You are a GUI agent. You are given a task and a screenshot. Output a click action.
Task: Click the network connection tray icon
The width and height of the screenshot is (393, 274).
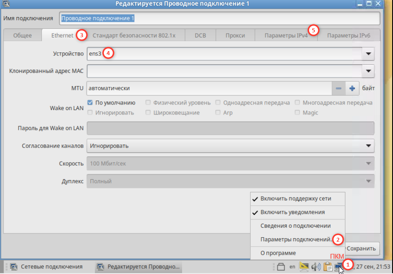338,266
